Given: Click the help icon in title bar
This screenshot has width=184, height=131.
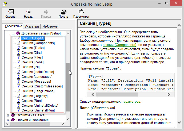Looking at the screenshot, I should [x=5, y=4].
